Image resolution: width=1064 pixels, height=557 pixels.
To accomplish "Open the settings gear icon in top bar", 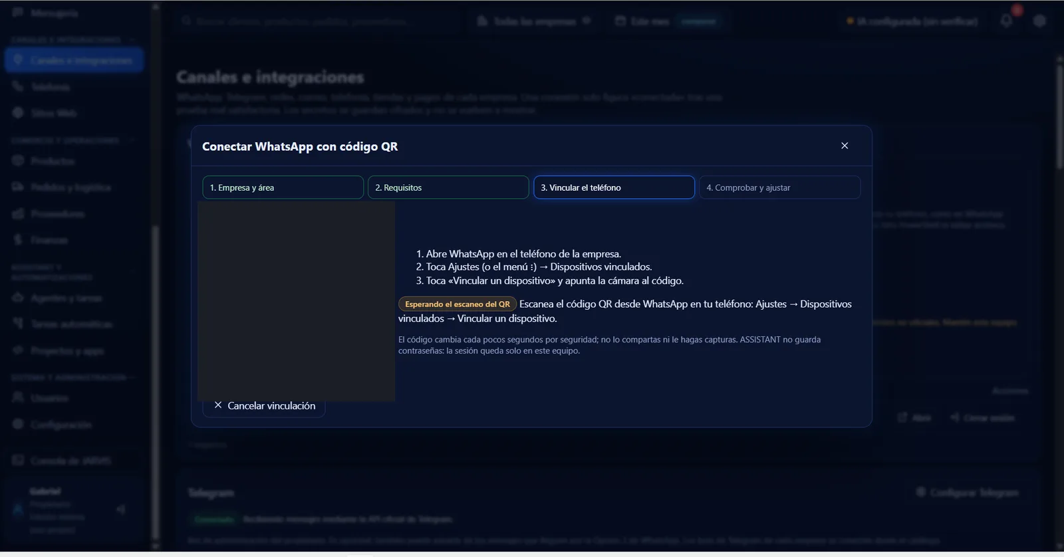I will coord(1040,21).
